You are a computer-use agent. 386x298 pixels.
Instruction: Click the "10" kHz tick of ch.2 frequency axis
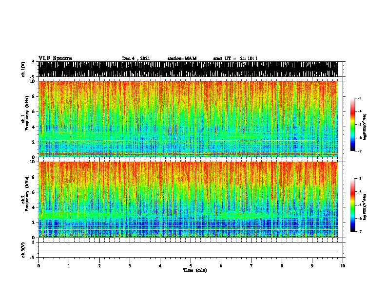coord(33,162)
